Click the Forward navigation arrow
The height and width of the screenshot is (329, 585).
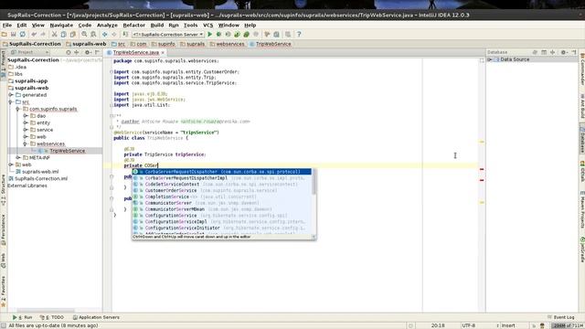pos(113,35)
